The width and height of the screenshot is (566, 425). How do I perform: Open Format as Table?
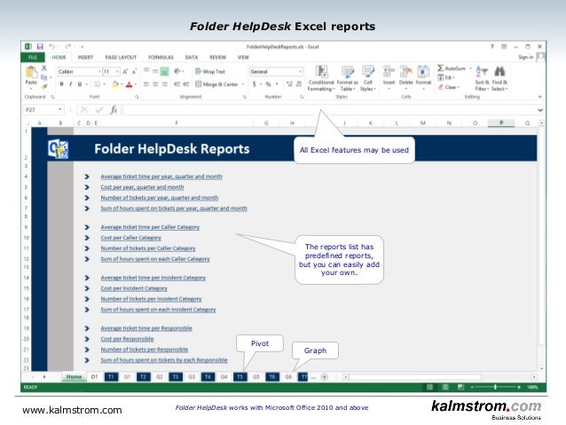coord(347,78)
